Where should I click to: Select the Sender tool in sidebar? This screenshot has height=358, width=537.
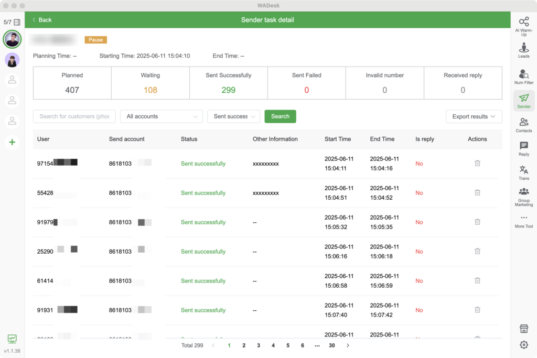click(x=524, y=101)
